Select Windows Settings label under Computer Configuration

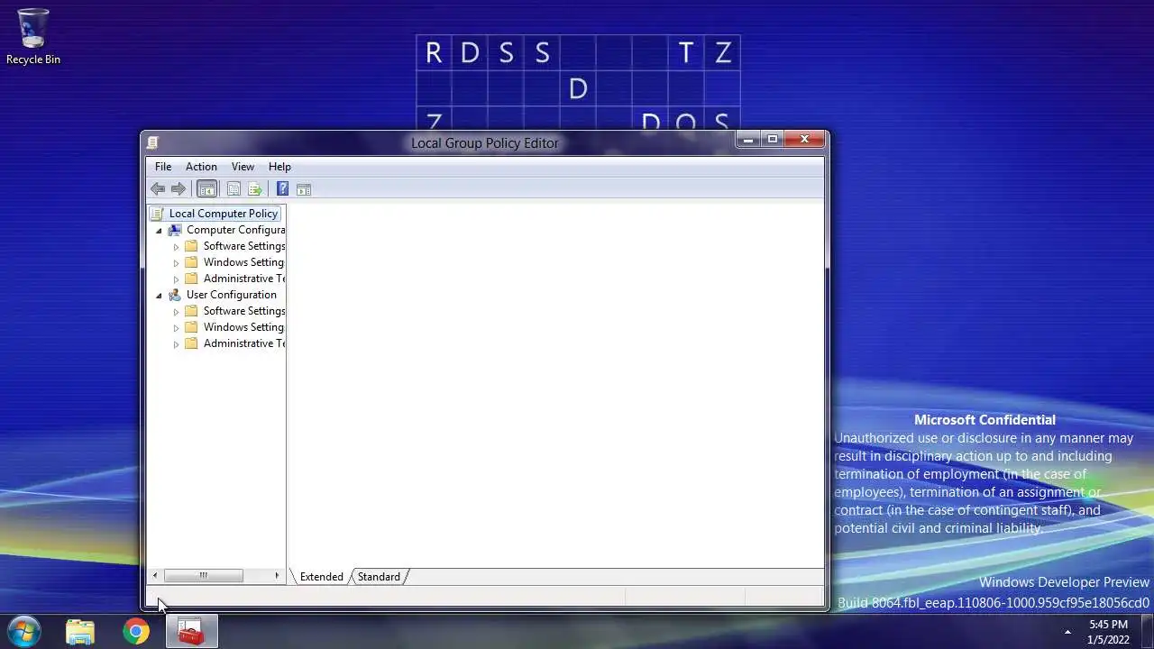[243, 262]
